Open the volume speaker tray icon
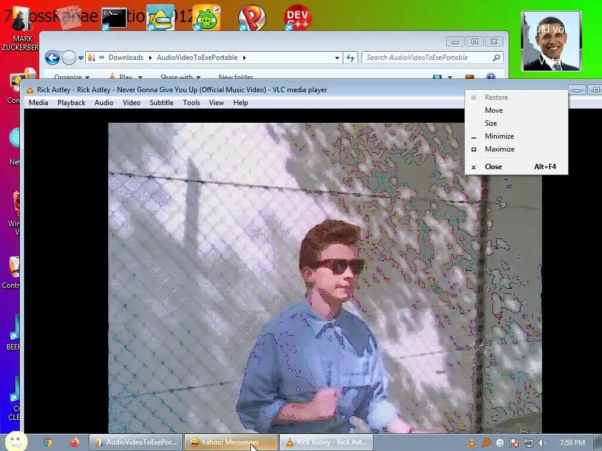The height and width of the screenshot is (451, 602). [542, 443]
